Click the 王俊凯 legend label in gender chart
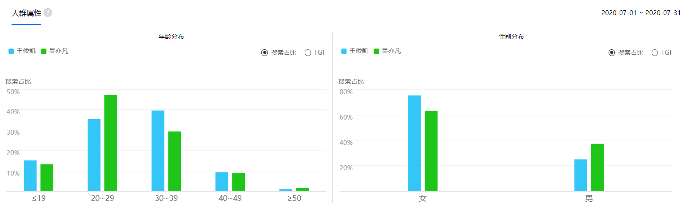The height and width of the screenshot is (212, 693). coord(359,51)
